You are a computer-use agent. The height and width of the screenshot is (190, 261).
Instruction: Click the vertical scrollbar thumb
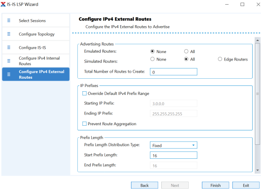[257, 94]
